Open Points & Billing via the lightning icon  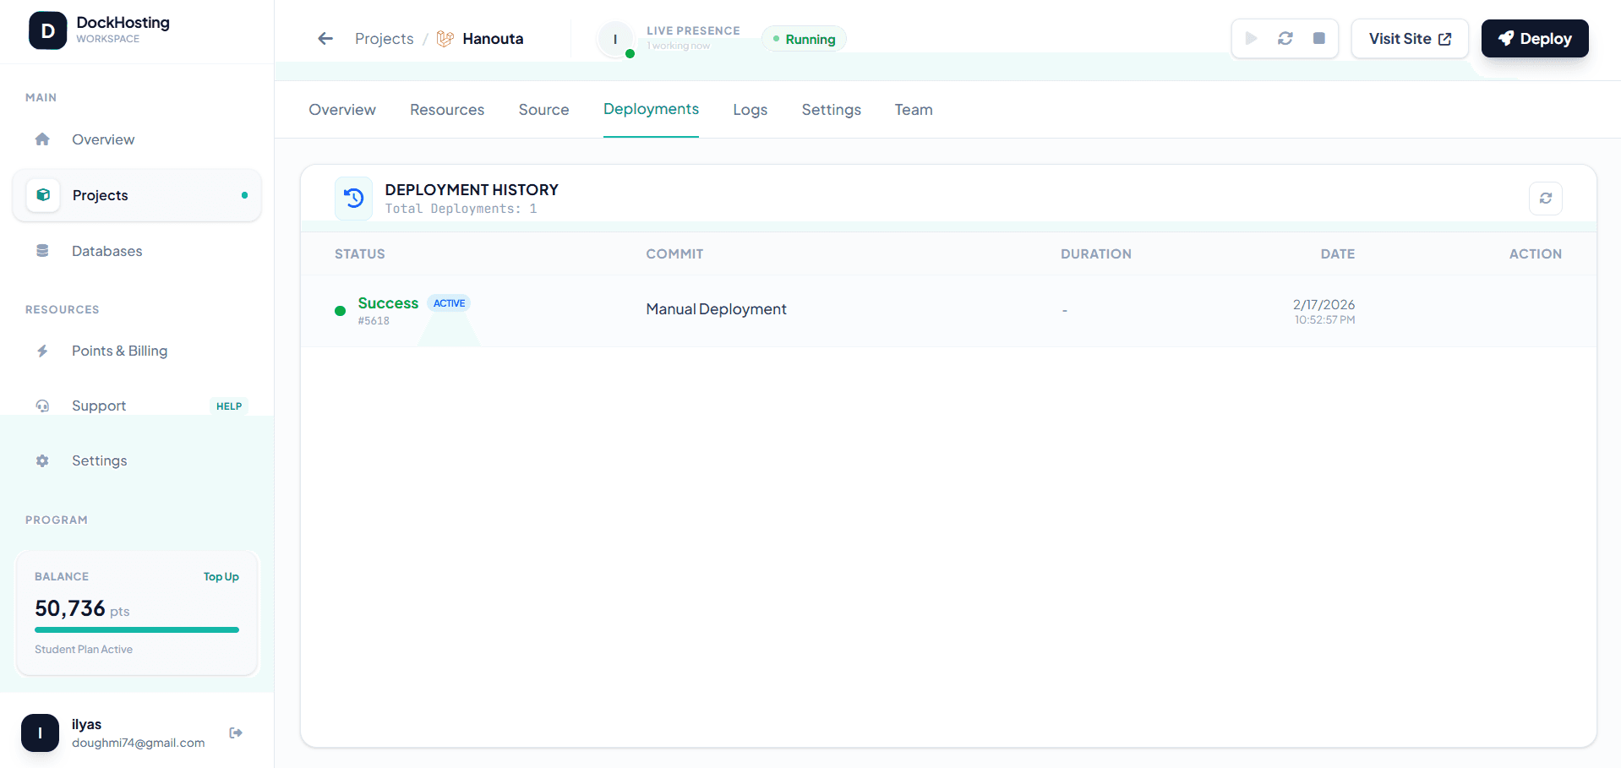pyautogui.click(x=42, y=351)
